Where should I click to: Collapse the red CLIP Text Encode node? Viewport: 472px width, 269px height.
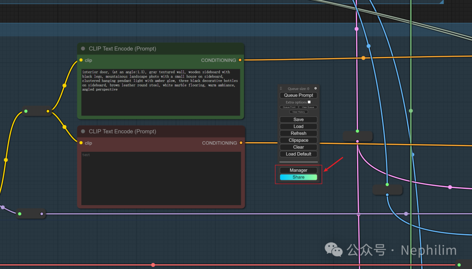[83, 131]
